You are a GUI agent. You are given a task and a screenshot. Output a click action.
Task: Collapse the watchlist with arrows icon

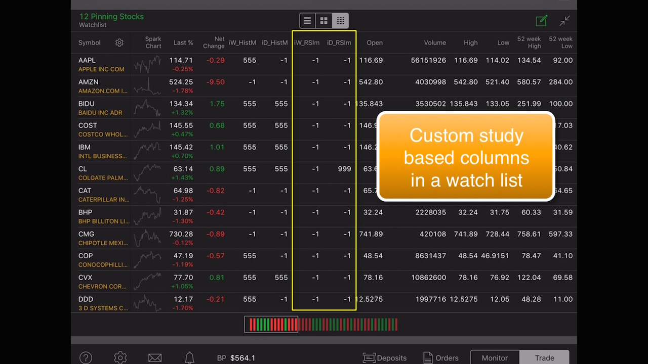point(565,21)
